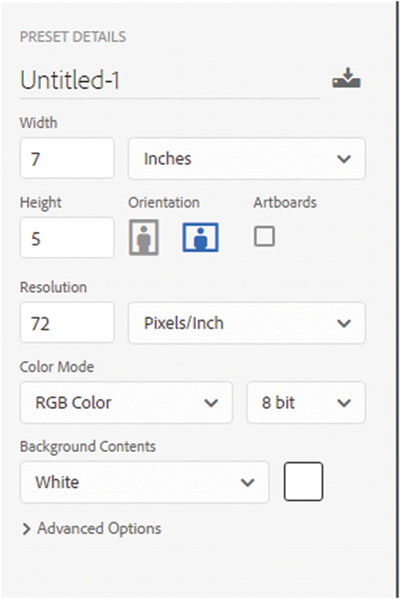Click the chevron in 8 bit dropdown
Screen dimensions: 400x599
pyautogui.click(x=344, y=403)
